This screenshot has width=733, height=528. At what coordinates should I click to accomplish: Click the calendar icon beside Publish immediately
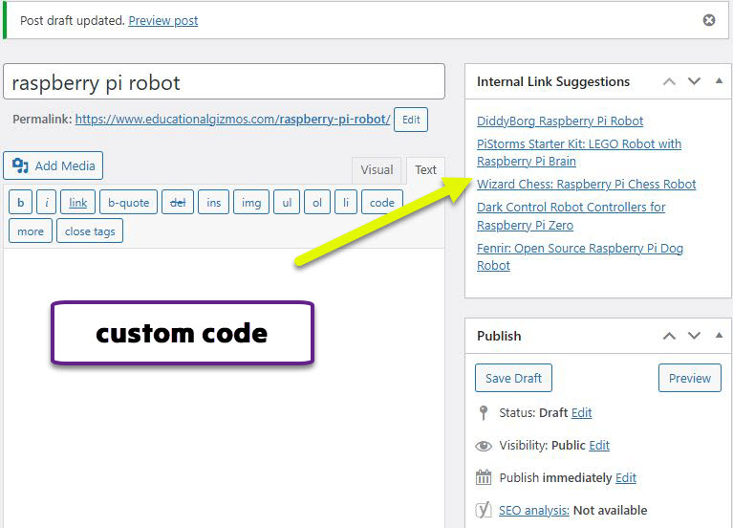tap(484, 477)
